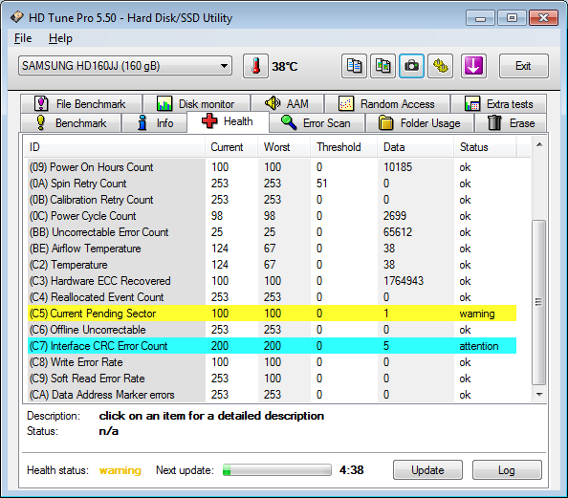Viewport: 568px width, 498px height.
Task: Click the Update button
Action: click(427, 470)
